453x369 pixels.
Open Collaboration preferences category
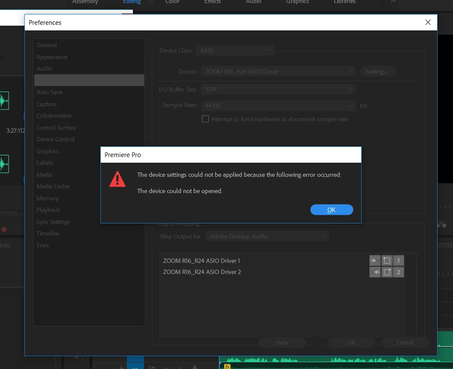[x=54, y=116]
